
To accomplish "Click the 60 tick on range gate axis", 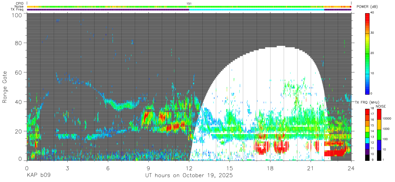I will pyautogui.click(x=18, y=72).
